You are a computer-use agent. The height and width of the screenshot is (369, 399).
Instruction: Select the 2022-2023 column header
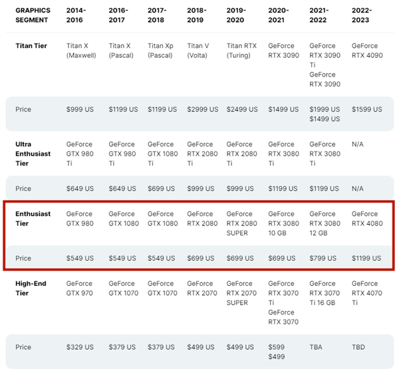pos(362,15)
